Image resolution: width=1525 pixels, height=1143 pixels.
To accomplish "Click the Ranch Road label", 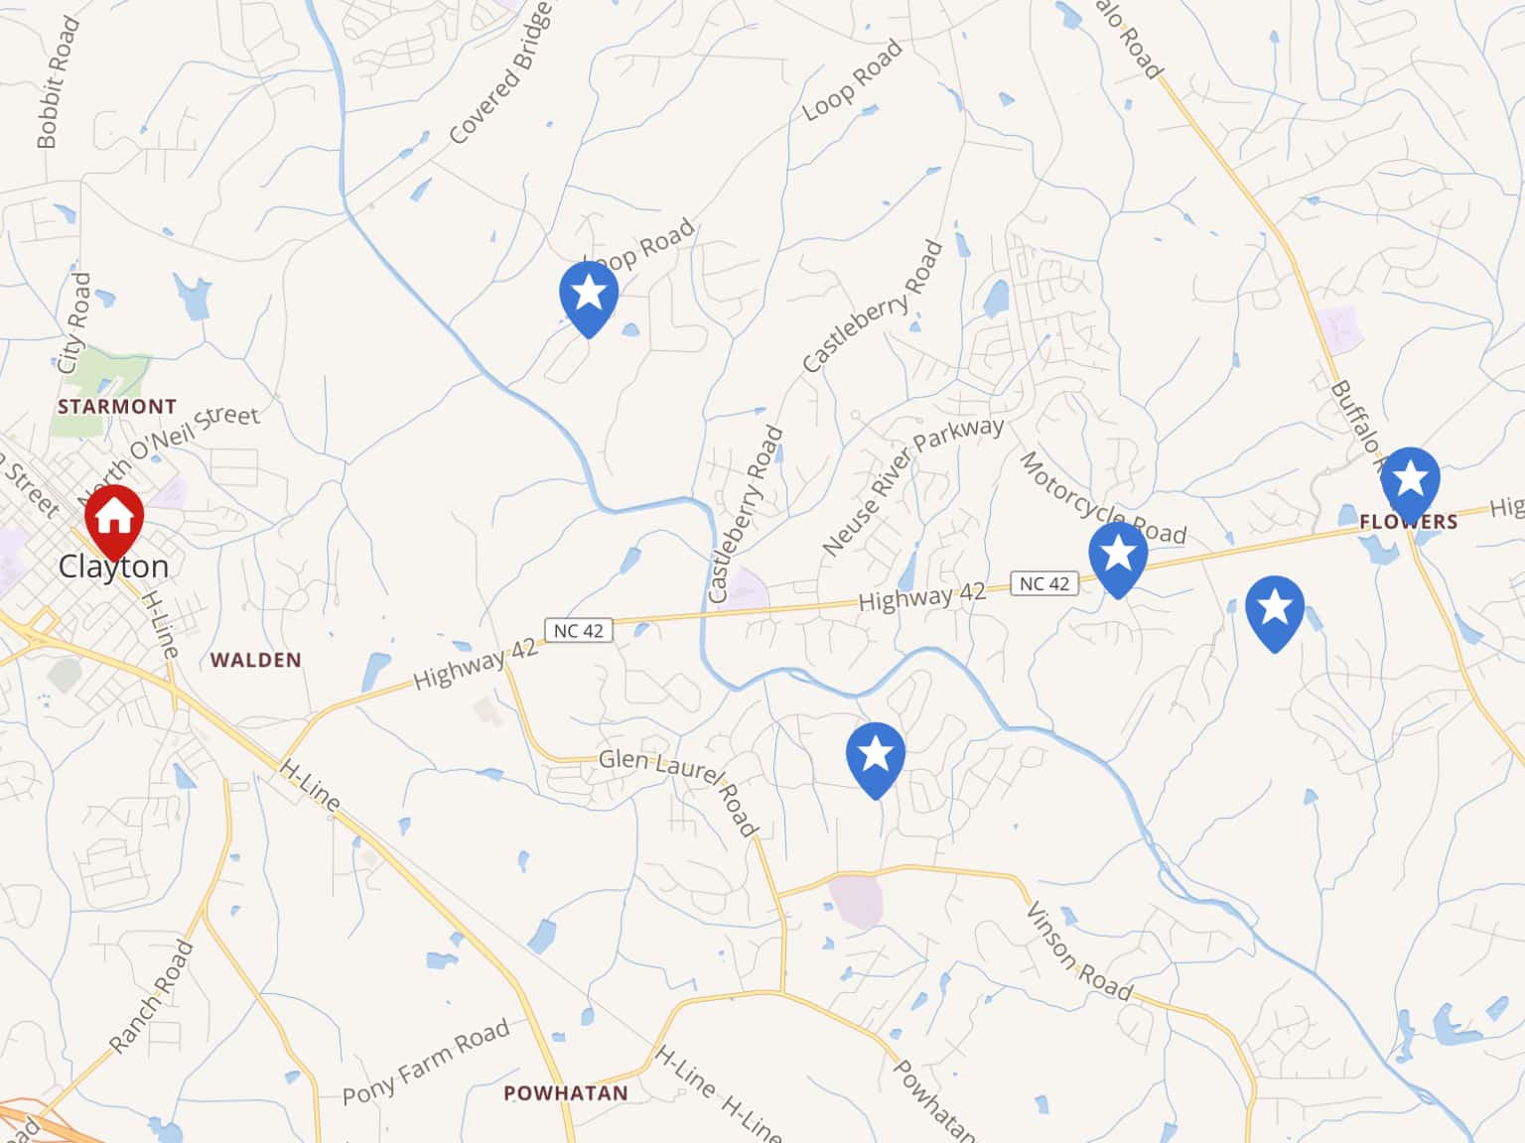I will tap(151, 996).
